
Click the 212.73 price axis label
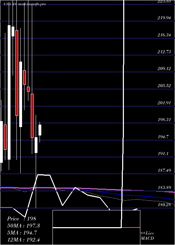(164, 51)
